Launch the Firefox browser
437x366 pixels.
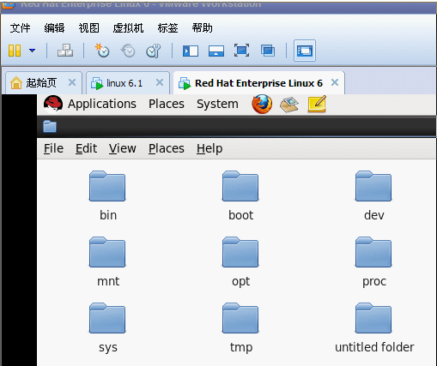[262, 104]
